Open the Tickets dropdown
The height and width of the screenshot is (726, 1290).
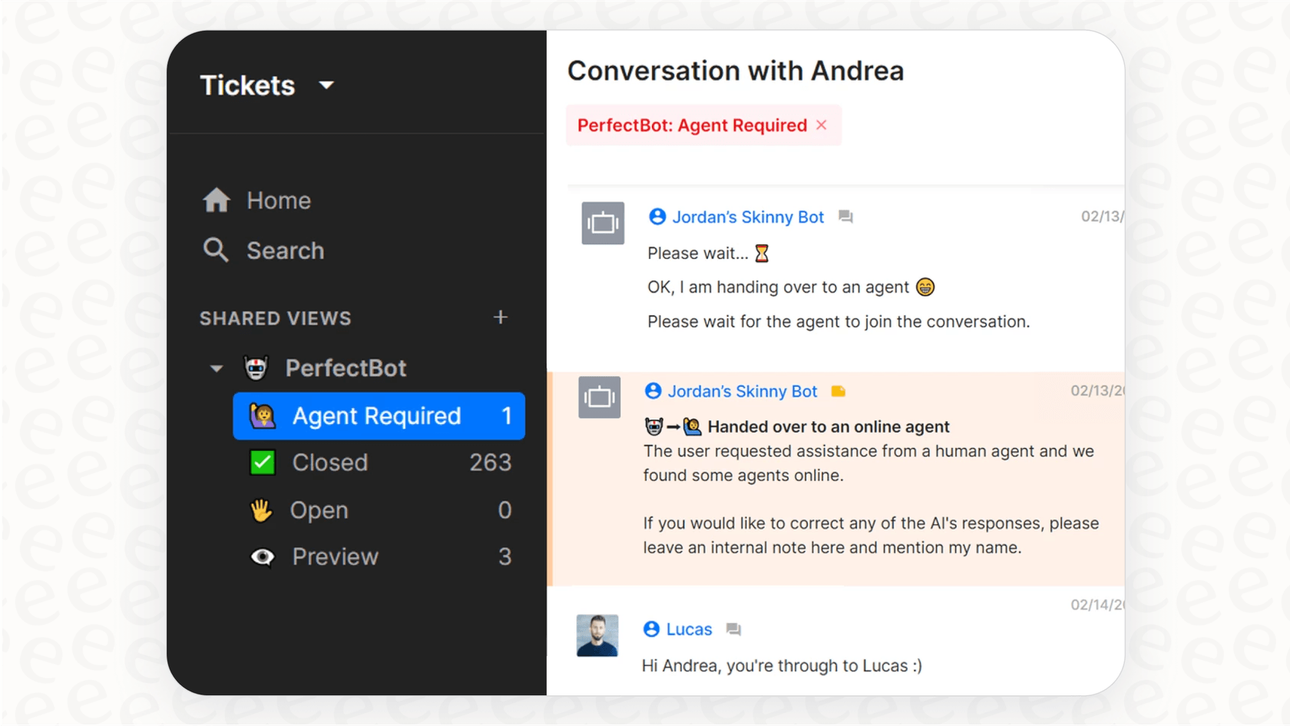(x=326, y=85)
